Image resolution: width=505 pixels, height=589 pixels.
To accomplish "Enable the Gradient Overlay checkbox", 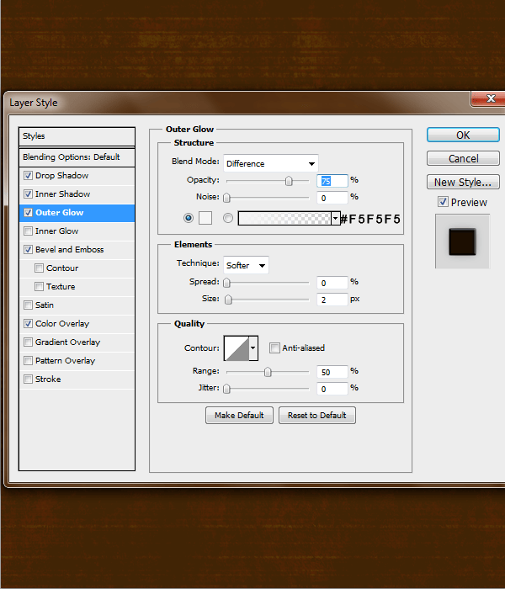I will (x=28, y=342).
